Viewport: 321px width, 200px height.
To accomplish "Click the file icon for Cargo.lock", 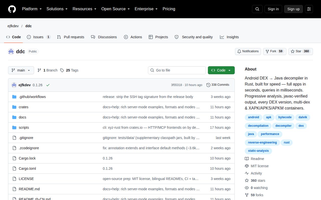I will click(x=14, y=158).
